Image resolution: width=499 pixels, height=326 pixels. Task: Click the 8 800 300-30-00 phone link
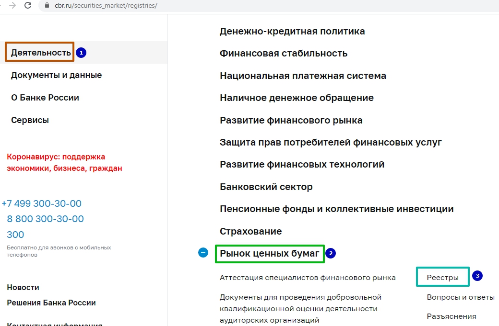[x=45, y=219]
